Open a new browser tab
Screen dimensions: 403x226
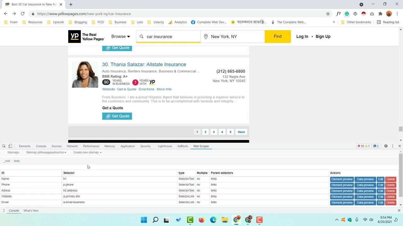[x=71, y=4]
